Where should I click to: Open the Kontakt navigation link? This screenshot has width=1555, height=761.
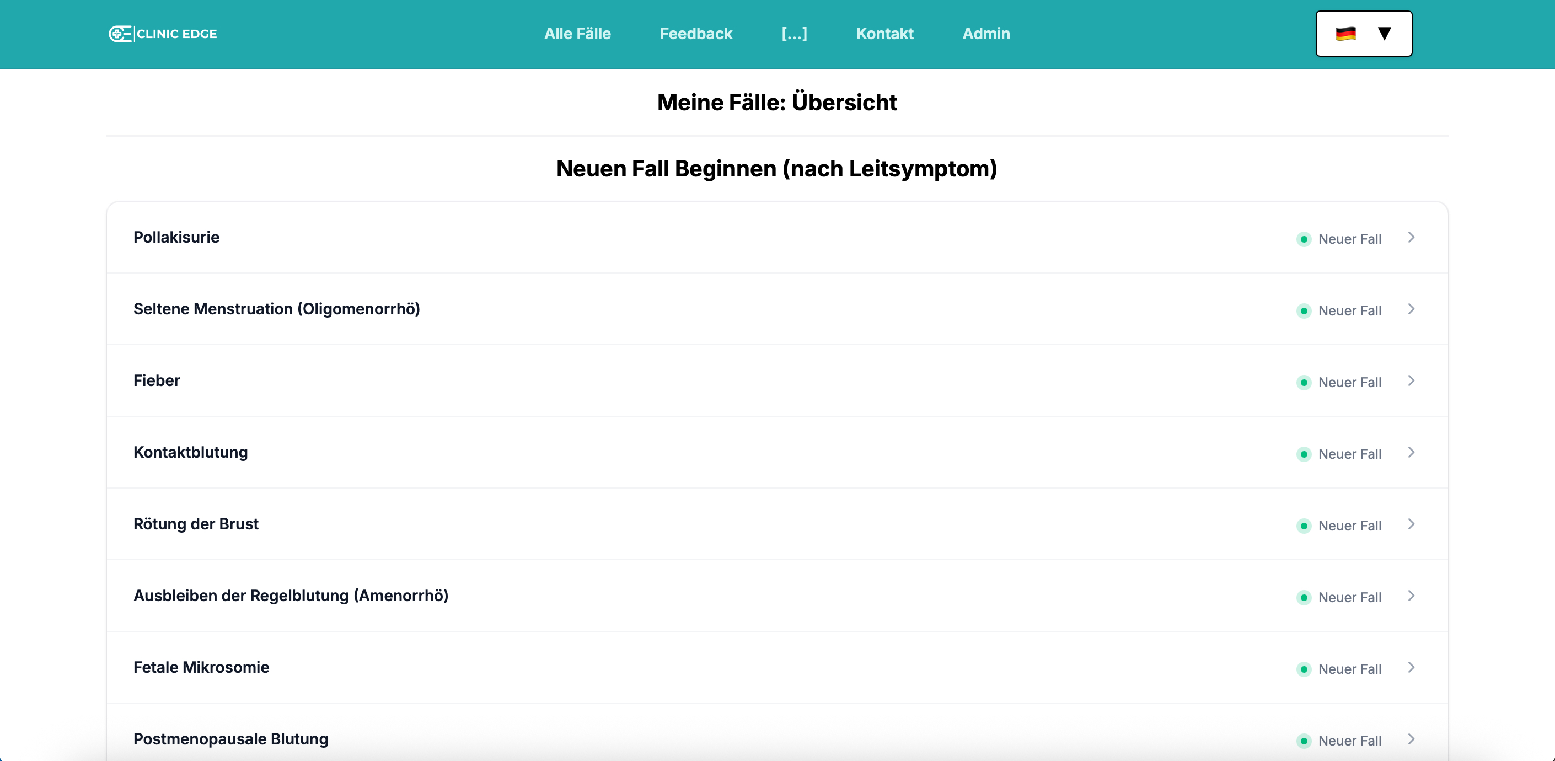click(x=884, y=34)
